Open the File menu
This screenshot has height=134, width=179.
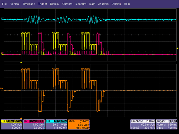pyautogui.click(x=4, y=4)
